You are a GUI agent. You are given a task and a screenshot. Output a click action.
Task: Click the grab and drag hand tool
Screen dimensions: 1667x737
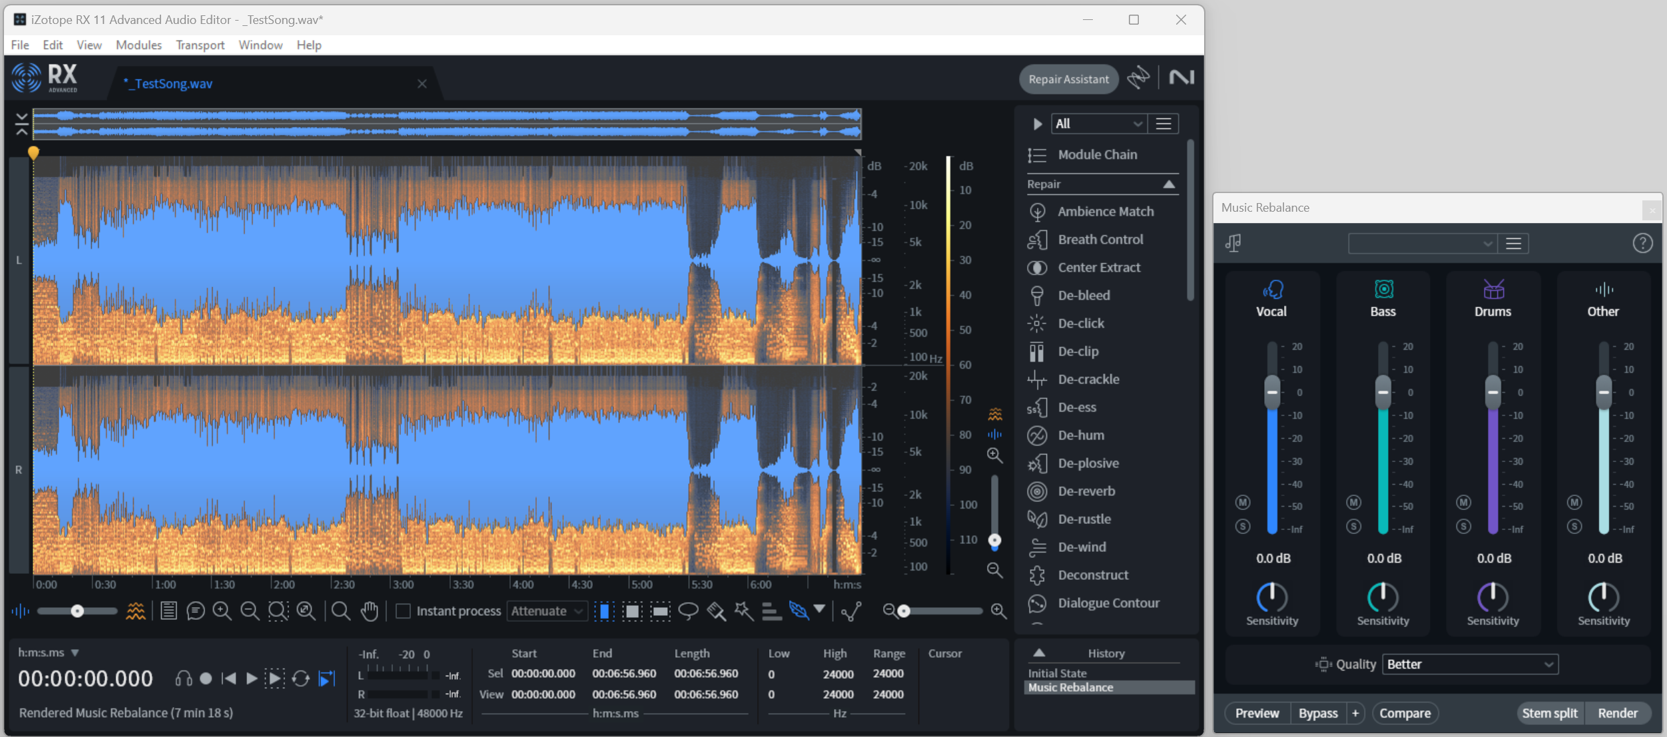(370, 611)
